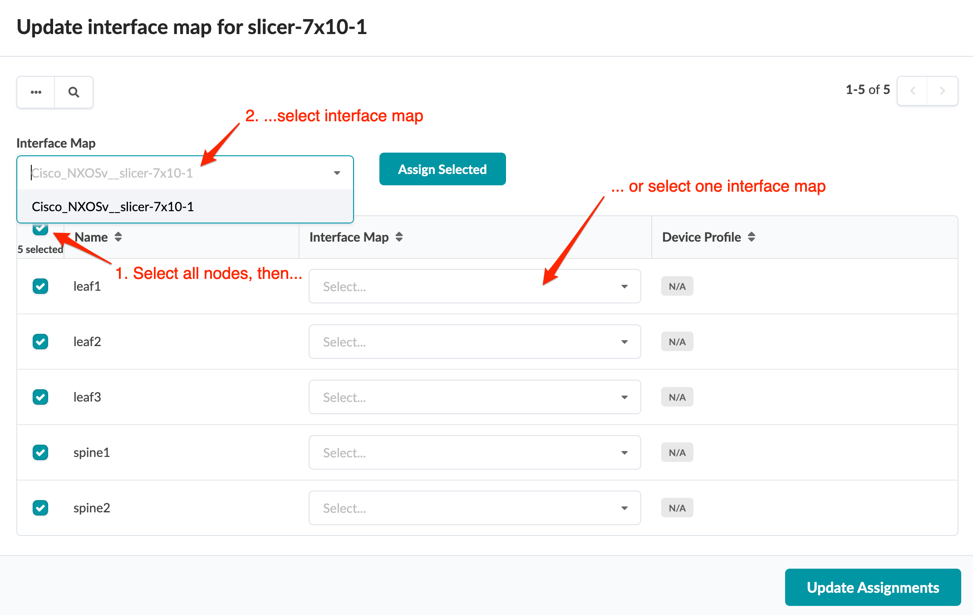This screenshot has height=615, width=973.
Task: Go to next page arrow
Action: [x=942, y=91]
